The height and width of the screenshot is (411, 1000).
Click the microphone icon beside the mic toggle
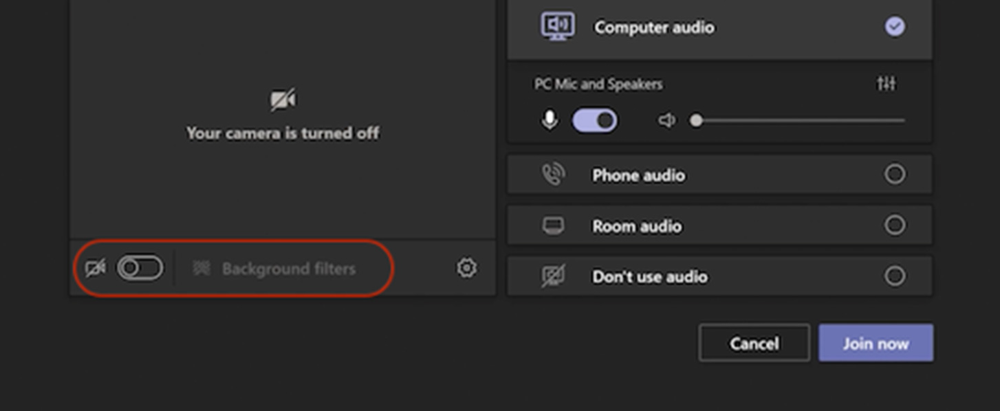point(549,120)
